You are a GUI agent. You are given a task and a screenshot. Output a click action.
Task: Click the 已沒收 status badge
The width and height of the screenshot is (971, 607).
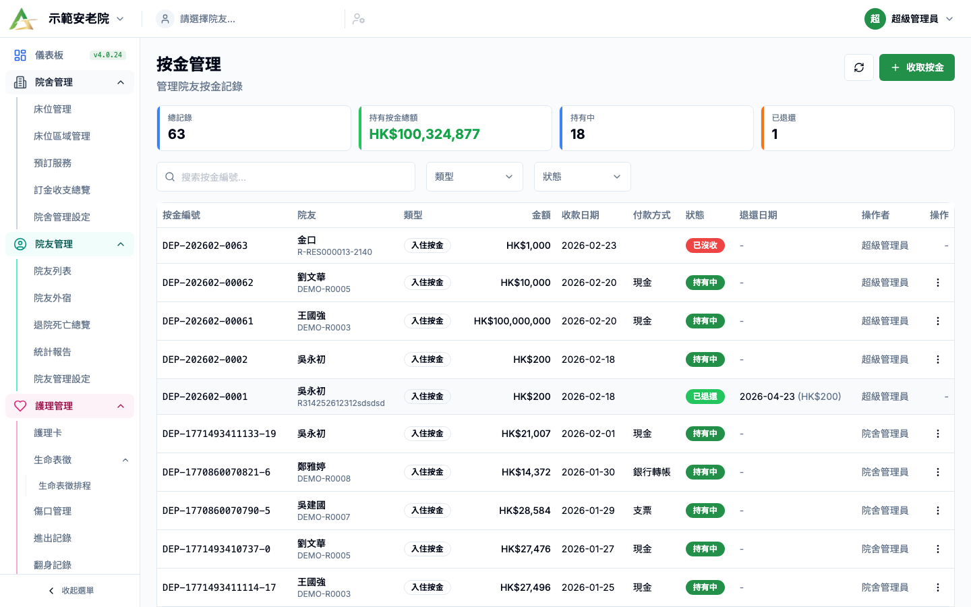click(x=705, y=245)
